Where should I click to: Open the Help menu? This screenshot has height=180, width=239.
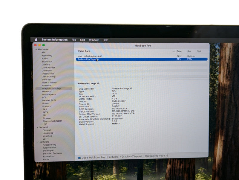105,40
